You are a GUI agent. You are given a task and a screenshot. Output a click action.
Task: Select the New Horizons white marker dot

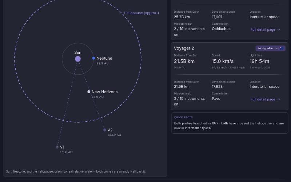coord(89,92)
